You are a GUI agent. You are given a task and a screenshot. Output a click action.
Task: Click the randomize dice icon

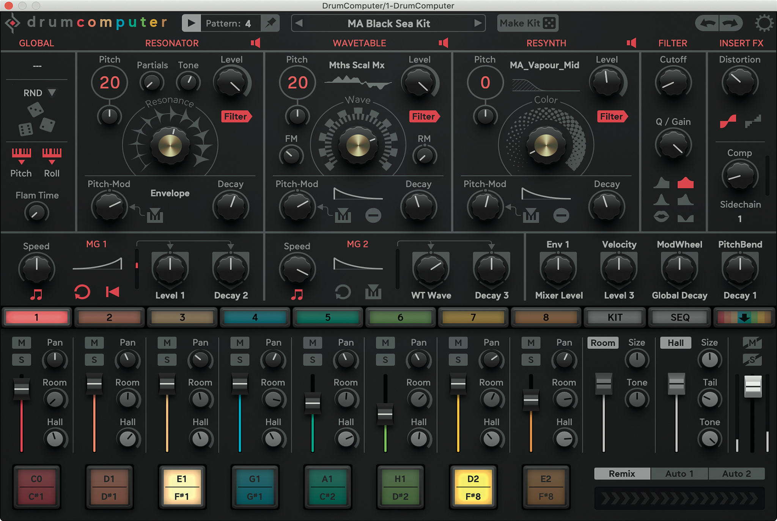[x=37, y=120]
